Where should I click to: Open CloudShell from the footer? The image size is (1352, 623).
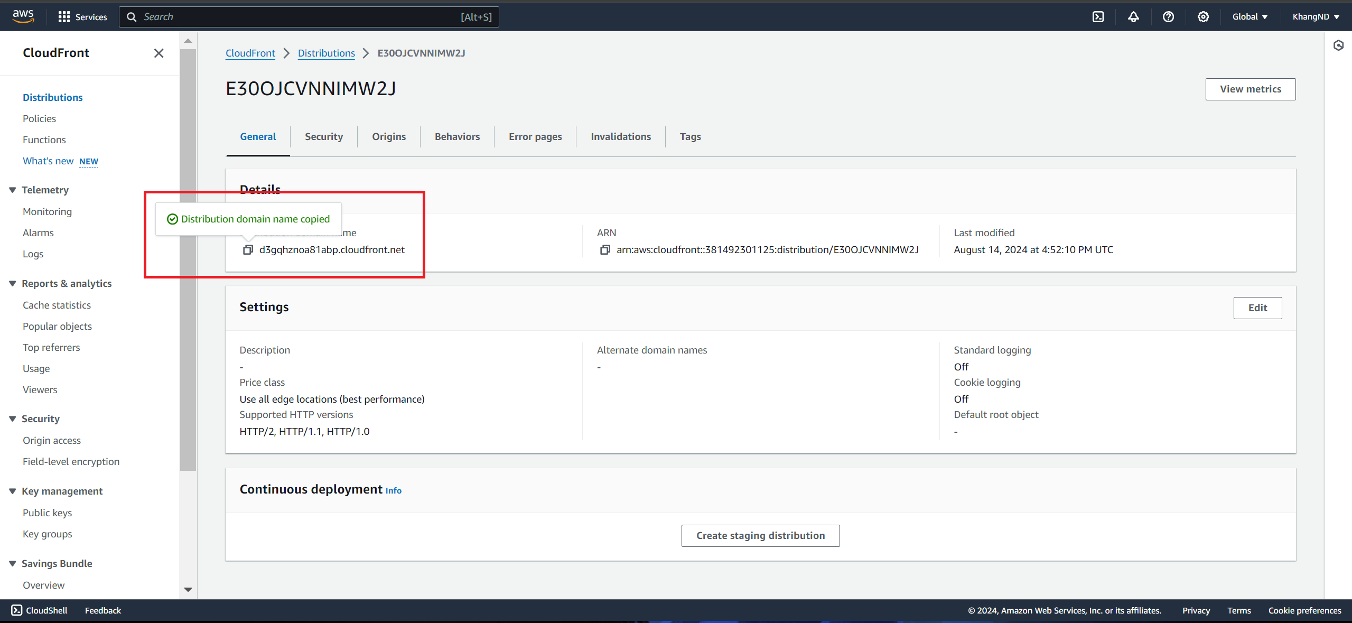click(x=40, y=610)
